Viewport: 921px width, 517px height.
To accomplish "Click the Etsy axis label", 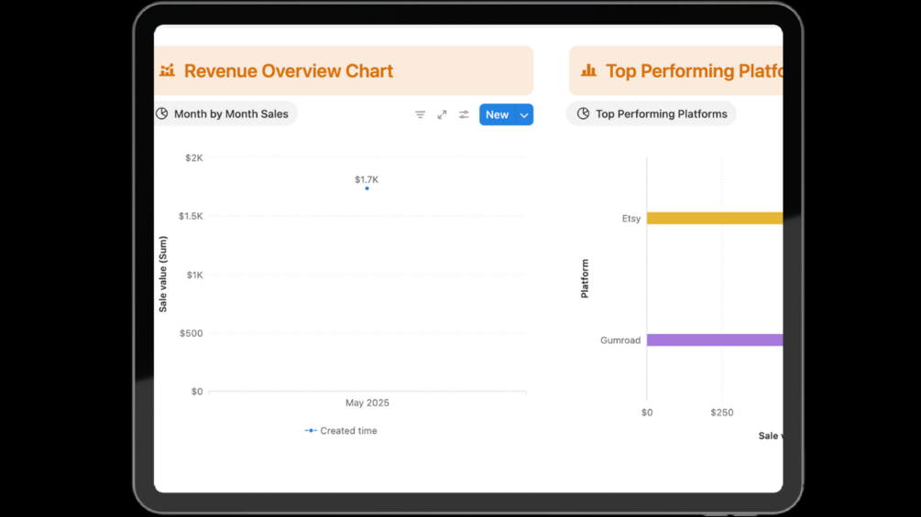I will (630, 219).
